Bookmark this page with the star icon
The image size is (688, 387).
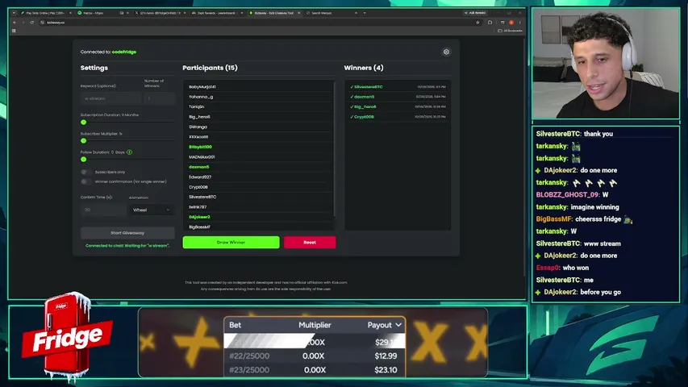477,23
